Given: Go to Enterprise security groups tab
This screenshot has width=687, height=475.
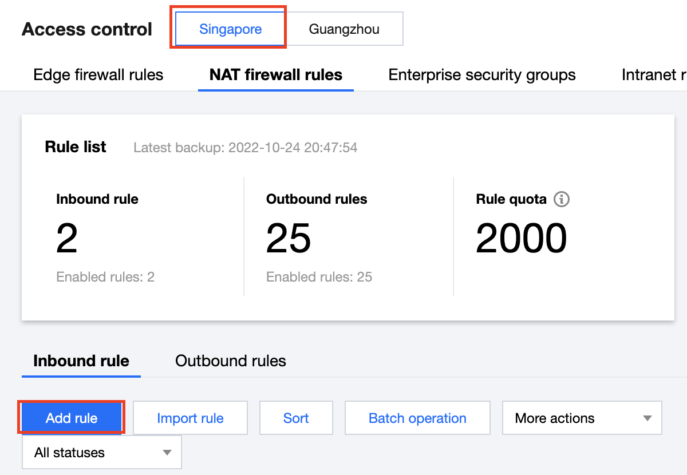Looking at the screenshot, I should [x=482, y=75].
